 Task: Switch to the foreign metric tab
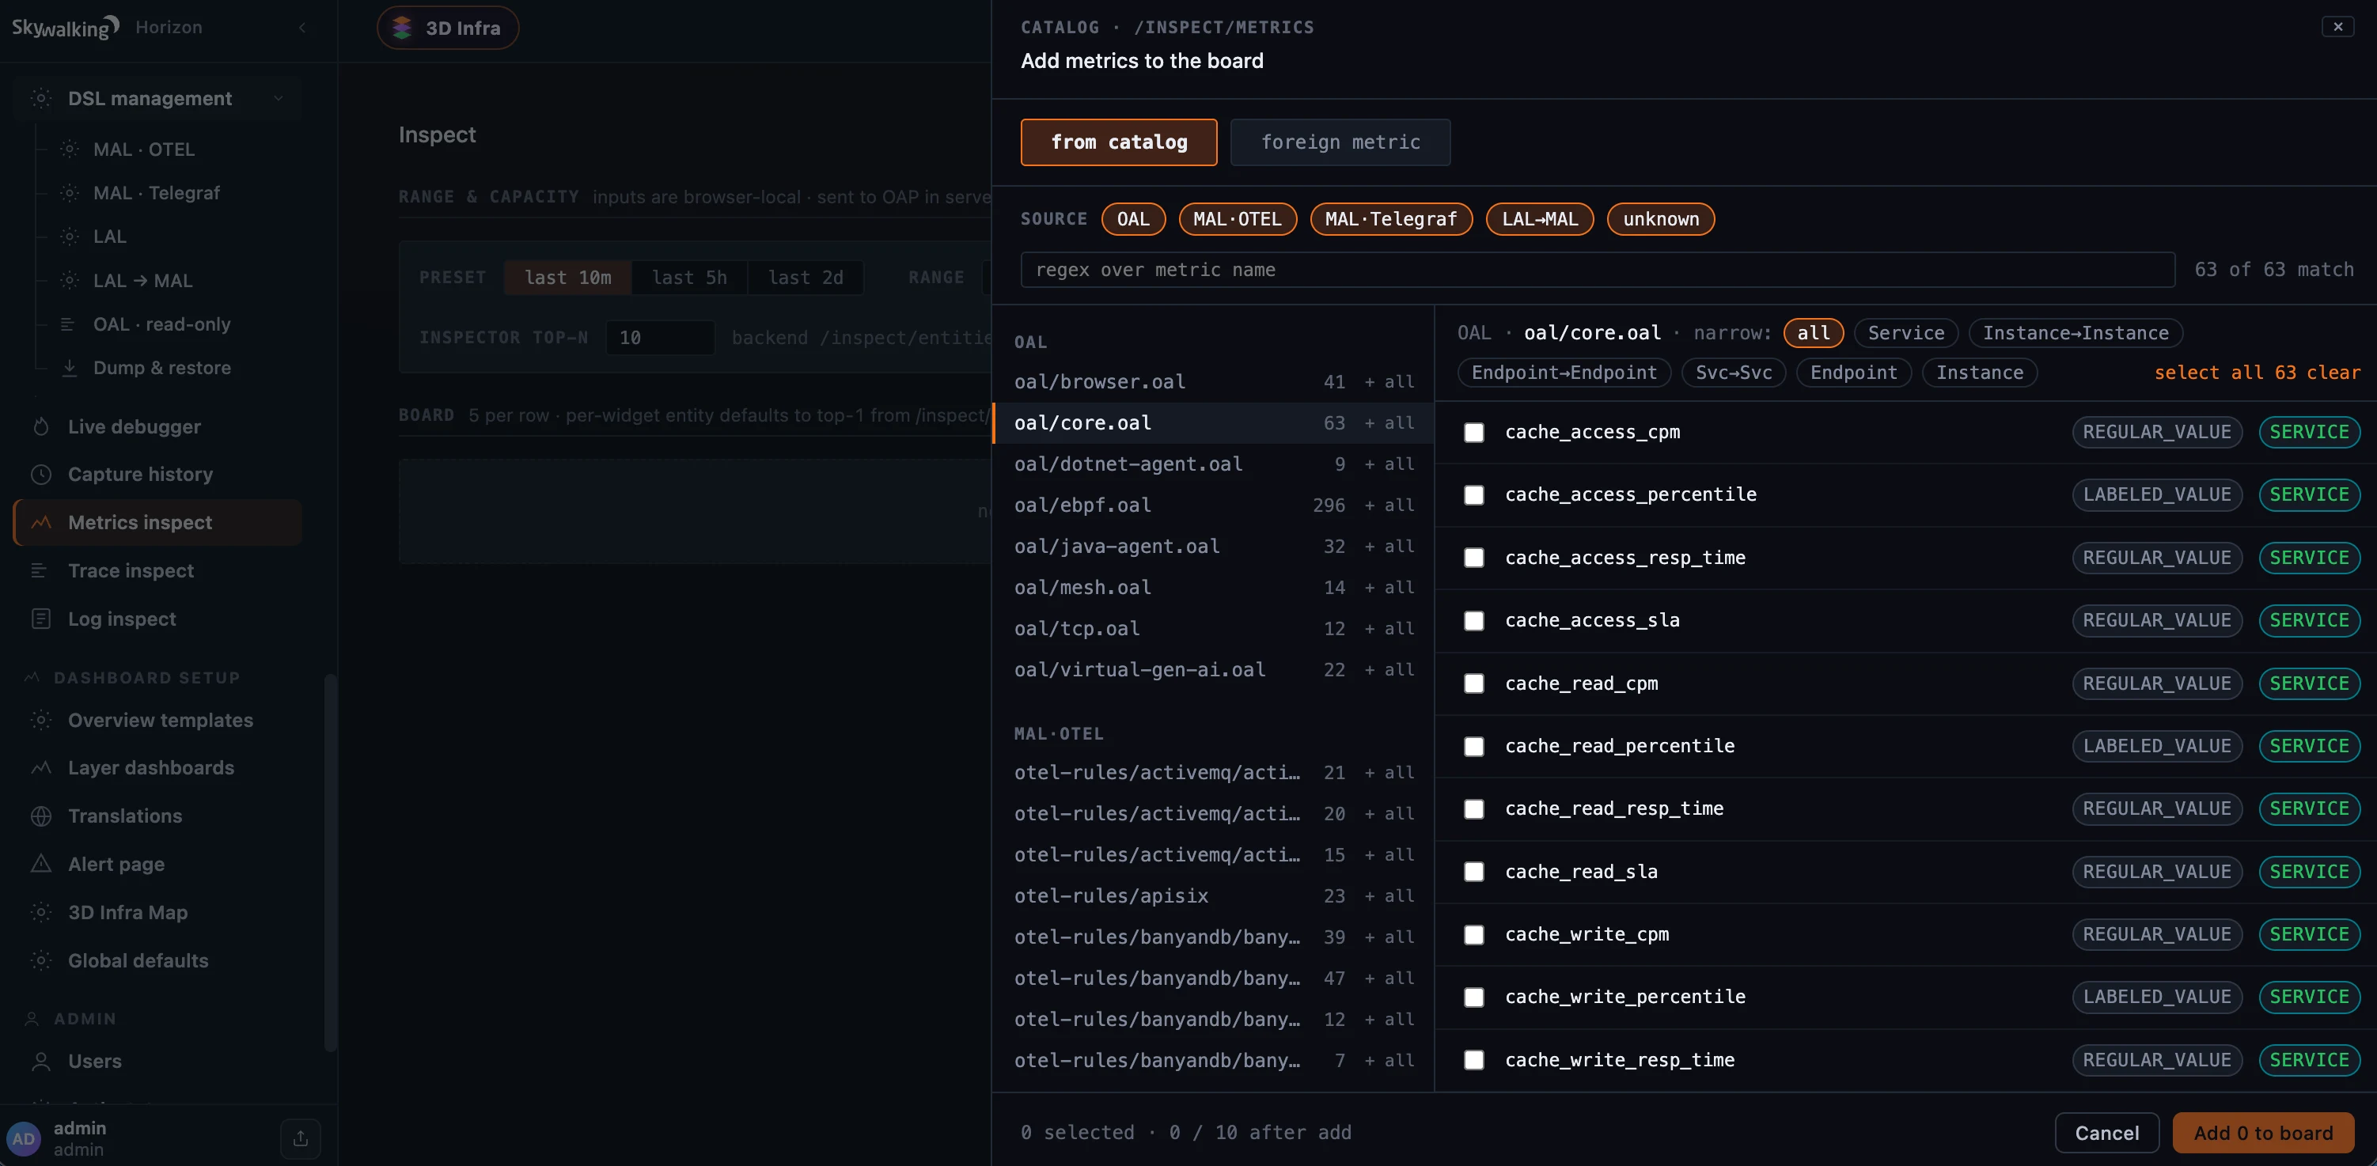(1340, 142)
